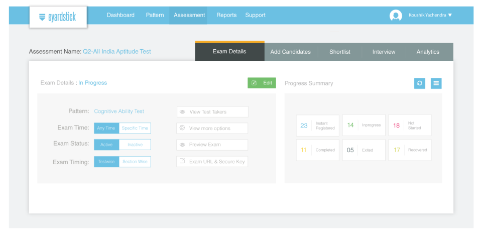
Task: Switch to the Add Candidates tab
Action: click(291, 52)
